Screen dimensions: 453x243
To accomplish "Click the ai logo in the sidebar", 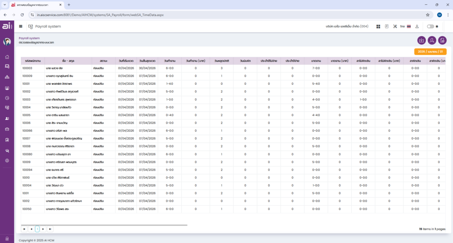I will [7, 26].
